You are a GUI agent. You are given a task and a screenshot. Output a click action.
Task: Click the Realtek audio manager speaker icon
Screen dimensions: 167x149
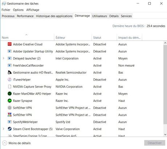point(9,72)
